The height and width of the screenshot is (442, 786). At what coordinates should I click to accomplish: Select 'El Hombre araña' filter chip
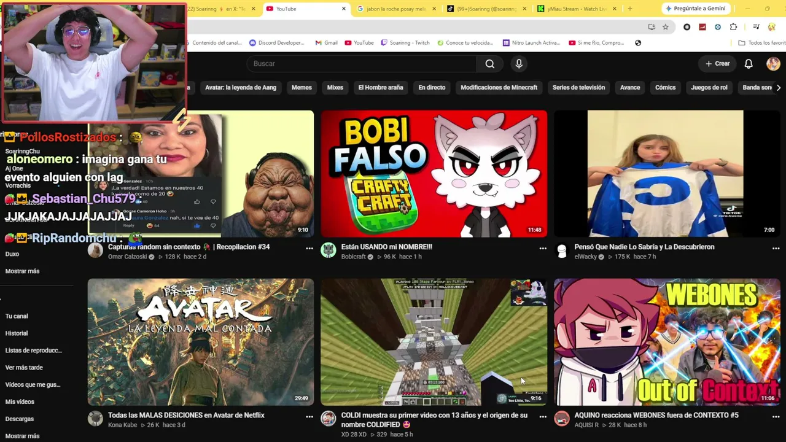(381, 88)
